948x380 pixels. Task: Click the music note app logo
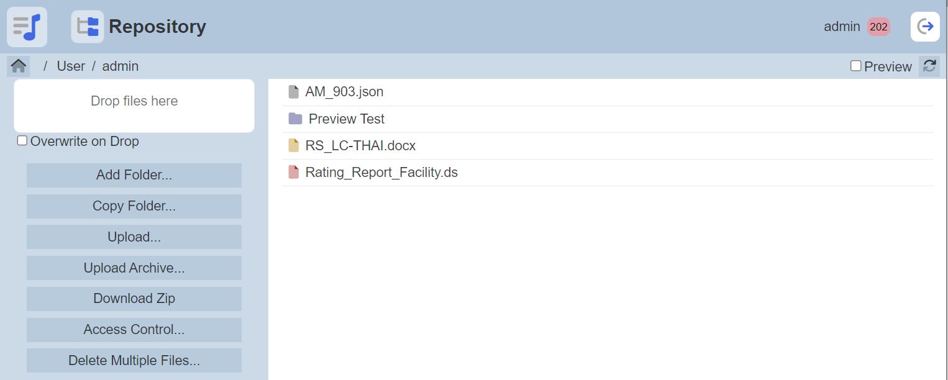pyautogui.click(x=27, y=27)
